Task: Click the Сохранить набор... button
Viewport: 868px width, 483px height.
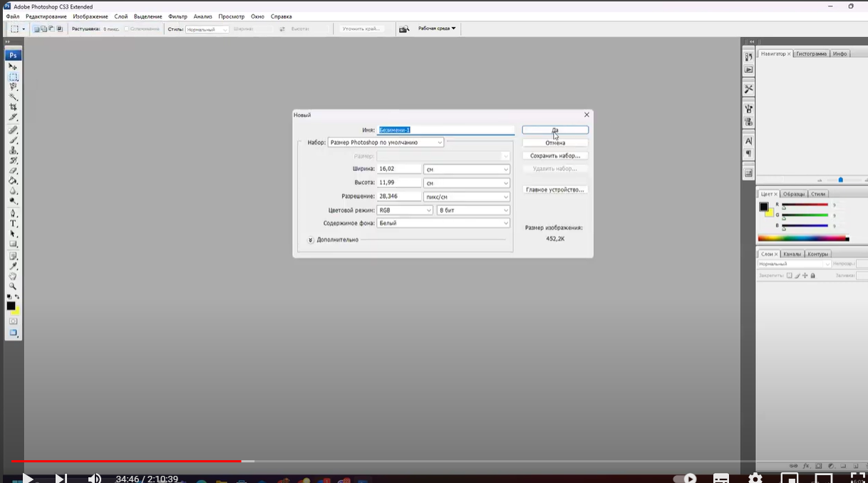Action: [x=555, y=155]
